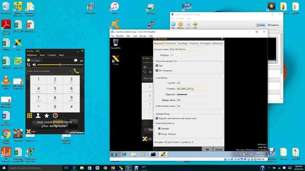Click the X-Lite shortcut on the VM desktop
Image resolution: width=305 pixels, height=171 pixels.
coord(115,60)
